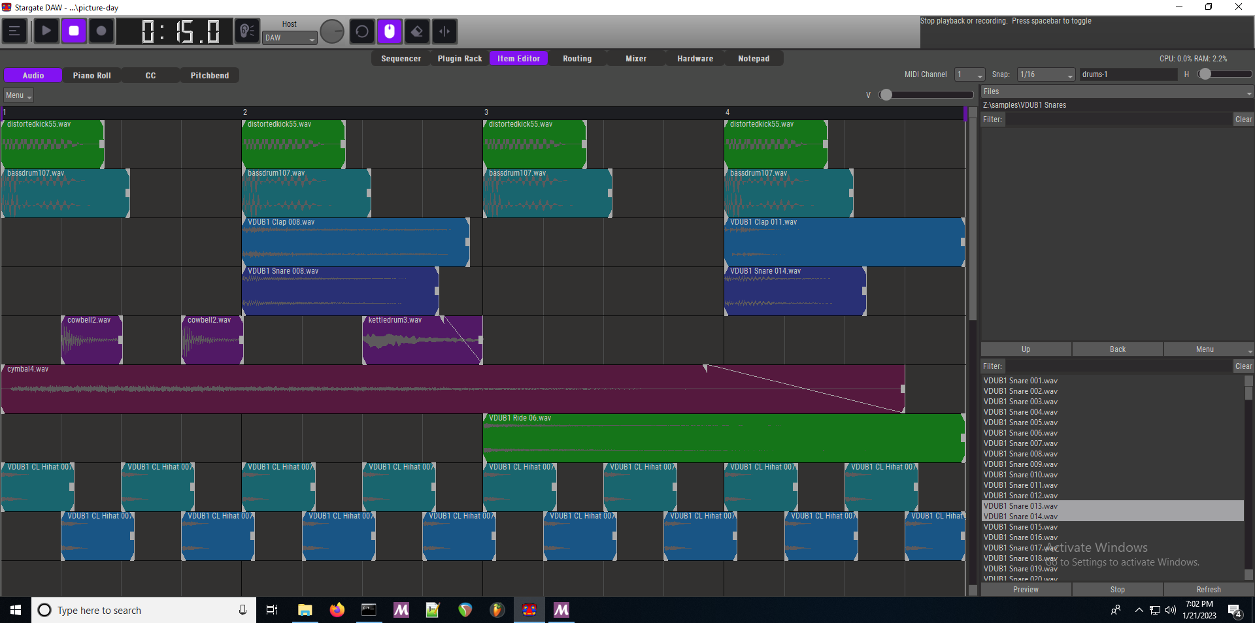Toggle the audio input monitoring ear icon
Image resolution: width=1255 pixels, height=623 pixels.
click(x=247, y=31)
